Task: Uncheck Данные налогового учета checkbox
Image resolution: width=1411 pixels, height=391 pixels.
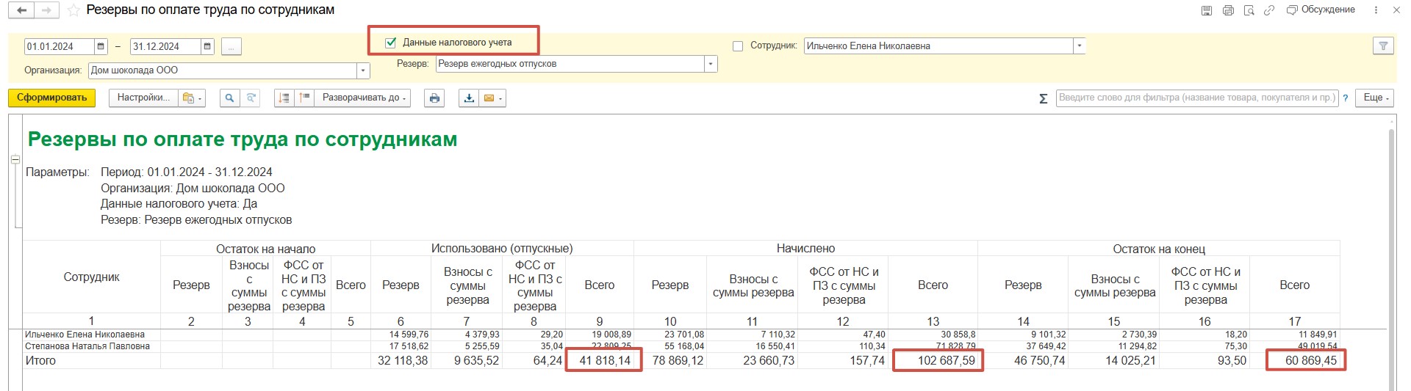Action: [391, 43]
